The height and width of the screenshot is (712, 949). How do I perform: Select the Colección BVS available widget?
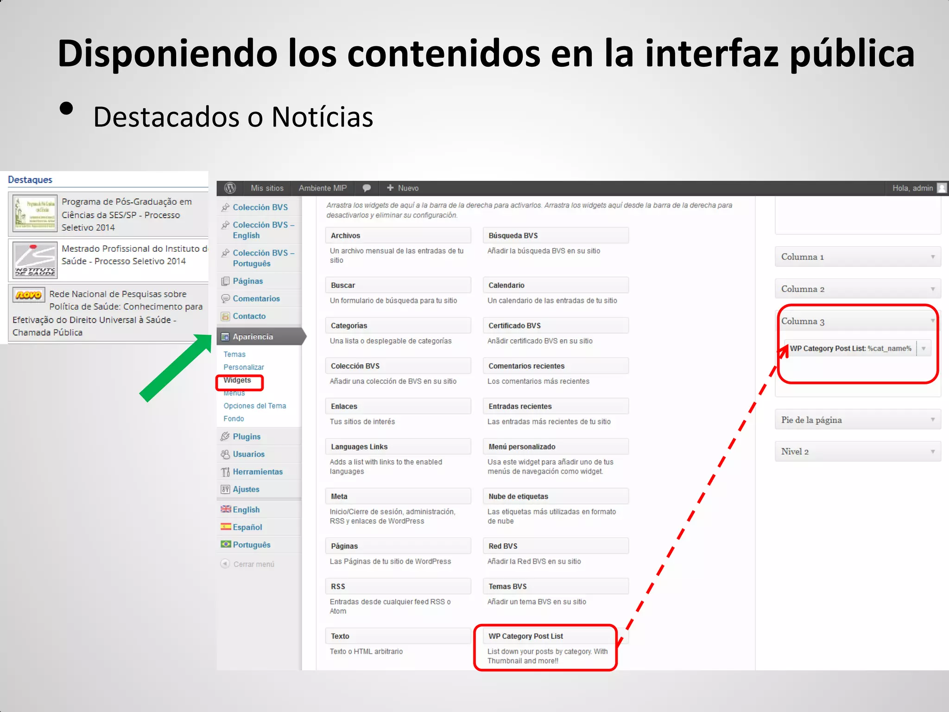(398, 366)
